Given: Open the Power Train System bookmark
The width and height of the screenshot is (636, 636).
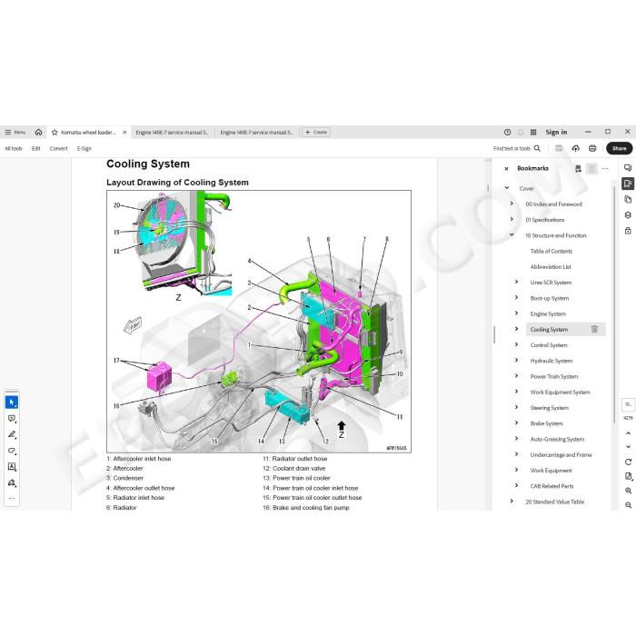Looking at the screenshot, I should point(554,376).
